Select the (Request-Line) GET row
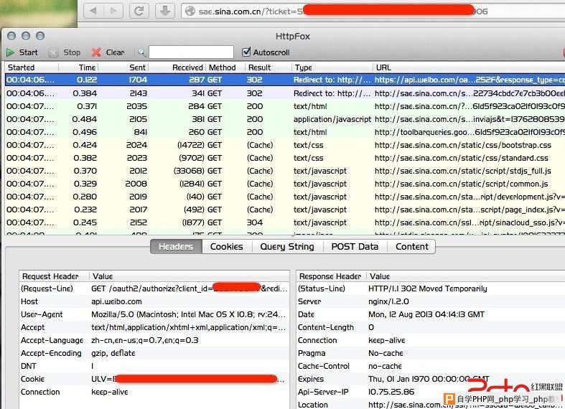 click(x=154, y=288)
